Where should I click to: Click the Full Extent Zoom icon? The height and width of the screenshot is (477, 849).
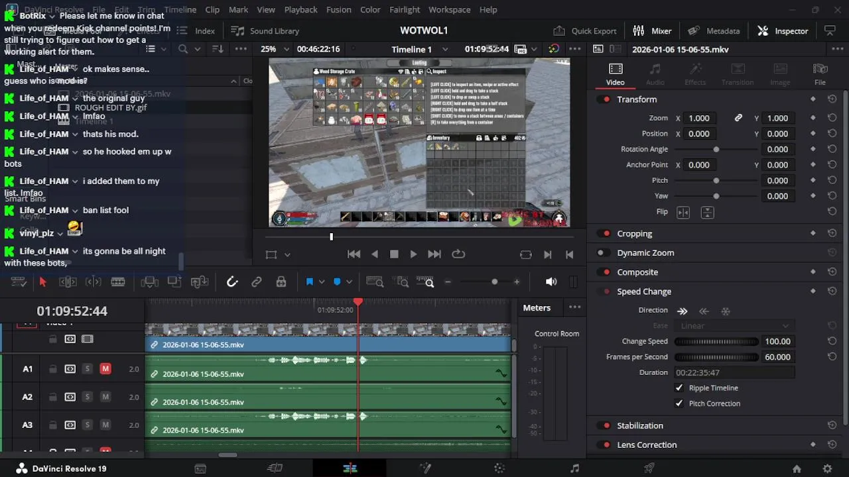375,282
